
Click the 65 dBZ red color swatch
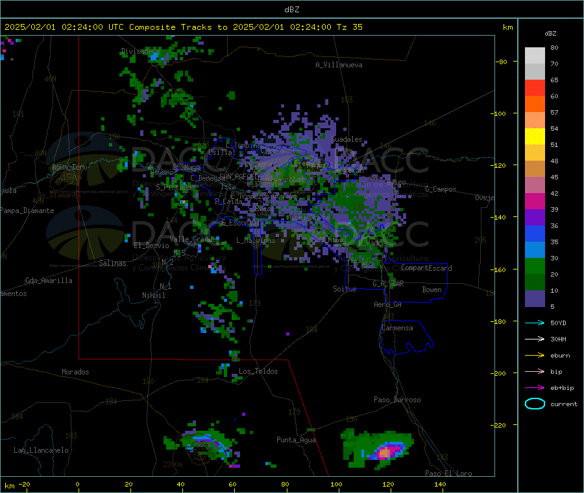pyautogui.click(x=535, y=87)
